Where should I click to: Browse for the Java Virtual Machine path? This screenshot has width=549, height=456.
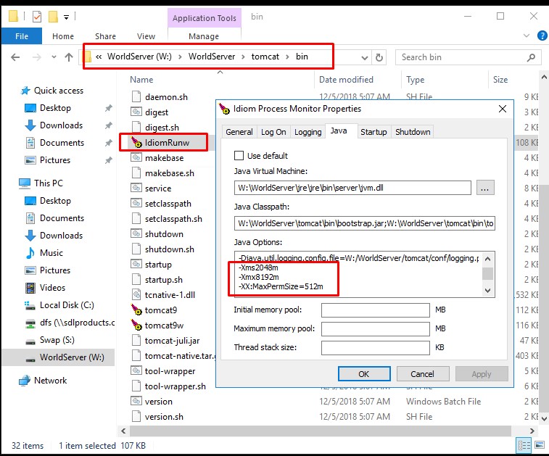coord(485,188)
